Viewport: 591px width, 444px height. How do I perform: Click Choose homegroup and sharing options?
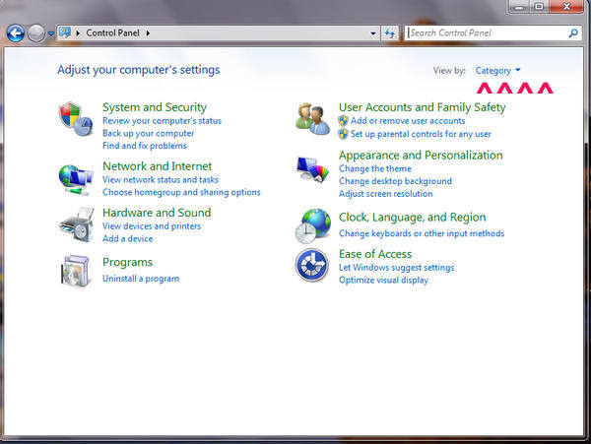pos(181,192)
